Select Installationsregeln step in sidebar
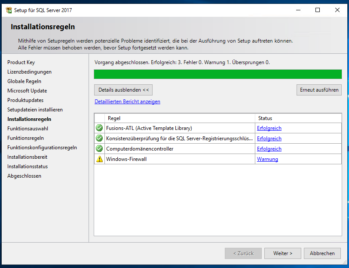This screenshot has width=349, height=268. (29, 119)
